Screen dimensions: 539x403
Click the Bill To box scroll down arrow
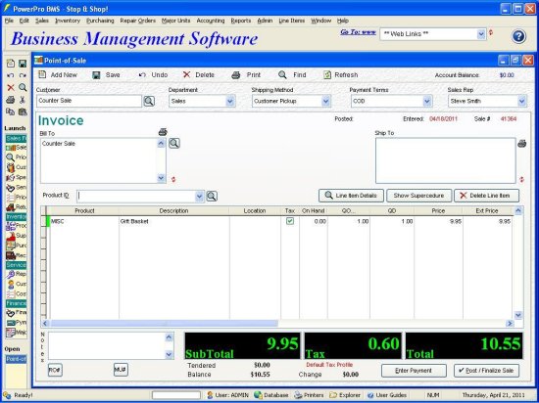point(162,178)
